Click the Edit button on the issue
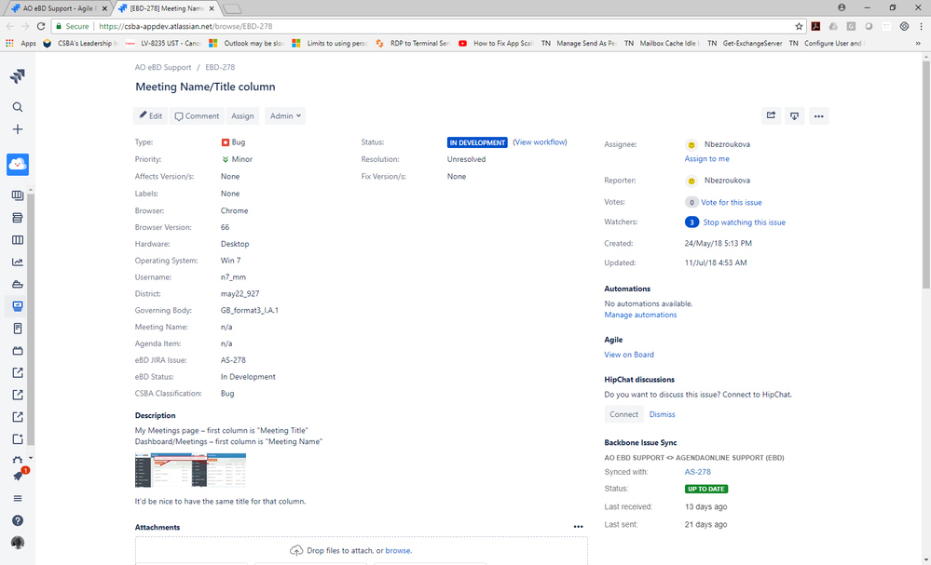This screenshot has width=931, height=565. [x=149, y=115]
